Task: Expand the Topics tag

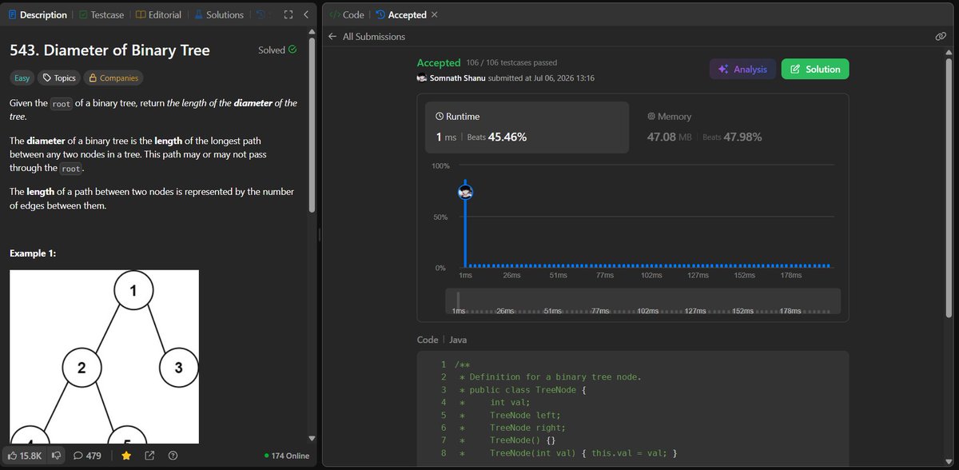Action: [x=59, y=78]
